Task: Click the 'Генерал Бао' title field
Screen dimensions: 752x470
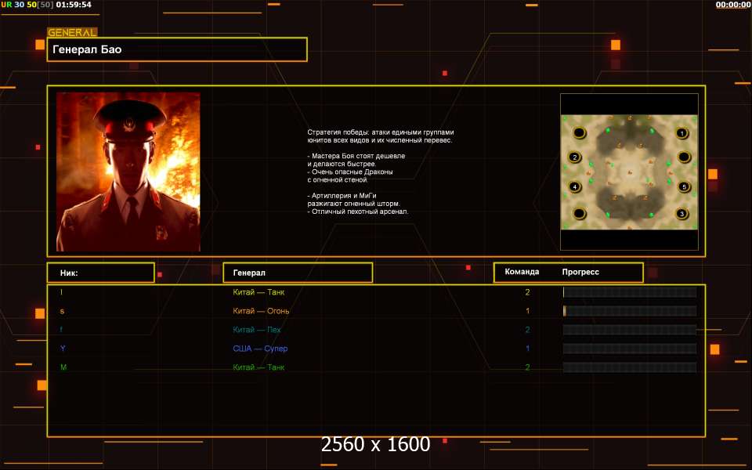Action: click(177, 49)
